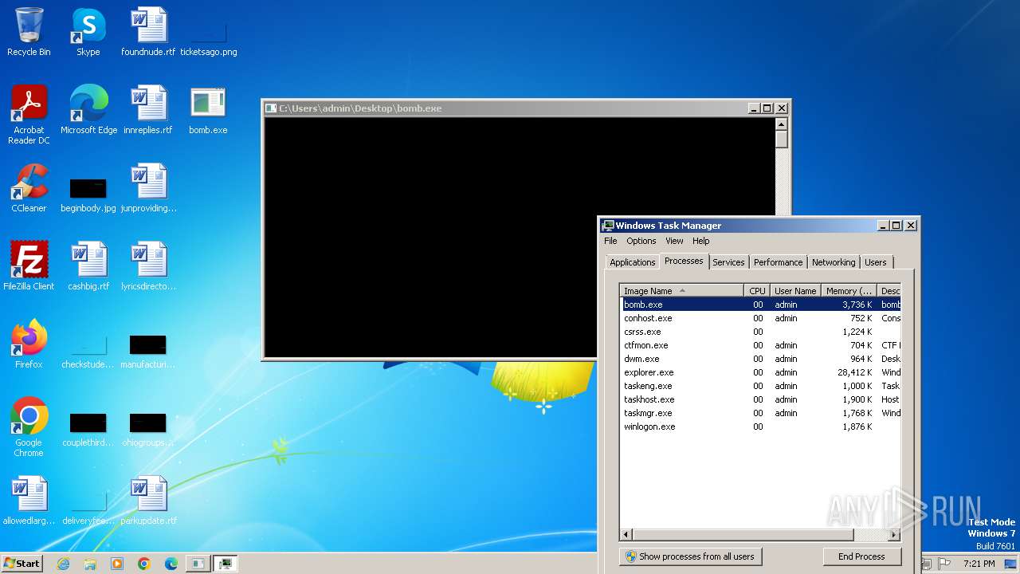Switch to the Performance tab
Viewport: 1020px width, 574px height.
(x=778, y=262)
